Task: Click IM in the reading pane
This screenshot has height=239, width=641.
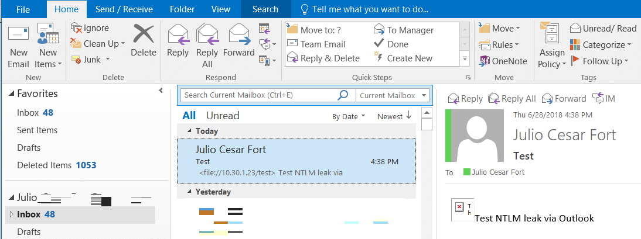Action: [604, 99]
